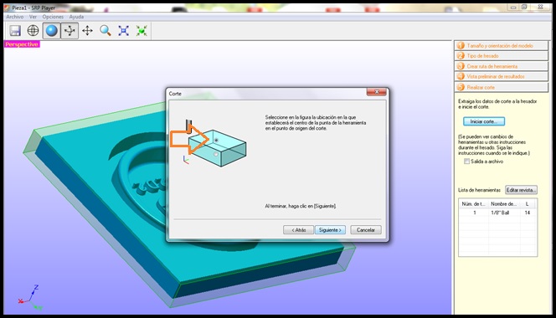
Task: Click the L column header in tool list
Action: pos(528,204)
